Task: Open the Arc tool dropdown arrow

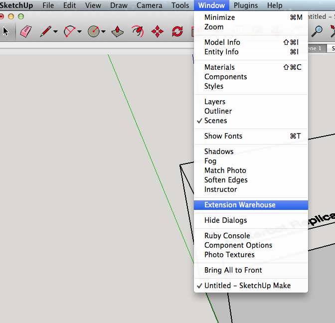Action: pos(79,31)
